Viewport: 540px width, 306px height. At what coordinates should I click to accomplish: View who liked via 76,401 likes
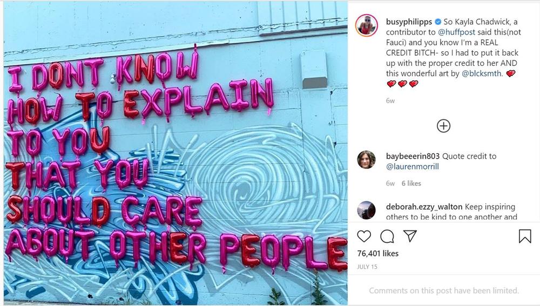pos(378,253)
